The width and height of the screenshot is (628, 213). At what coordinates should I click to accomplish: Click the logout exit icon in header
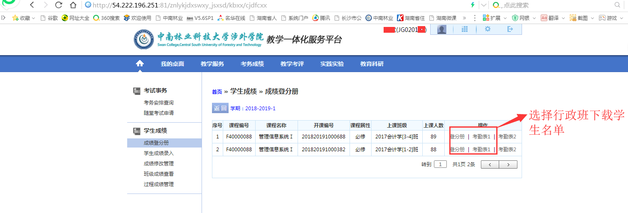pos(510,29)
